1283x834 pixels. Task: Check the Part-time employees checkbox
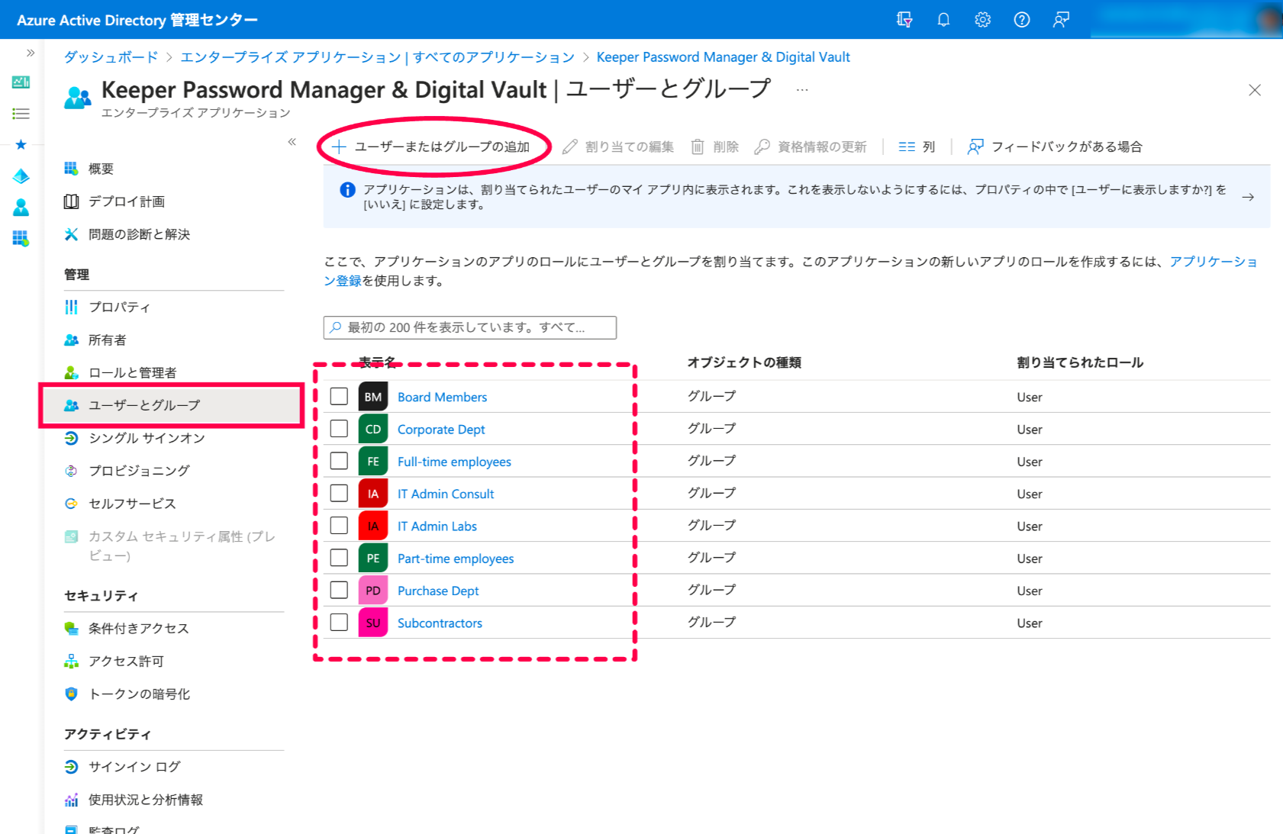pos(339,558)
